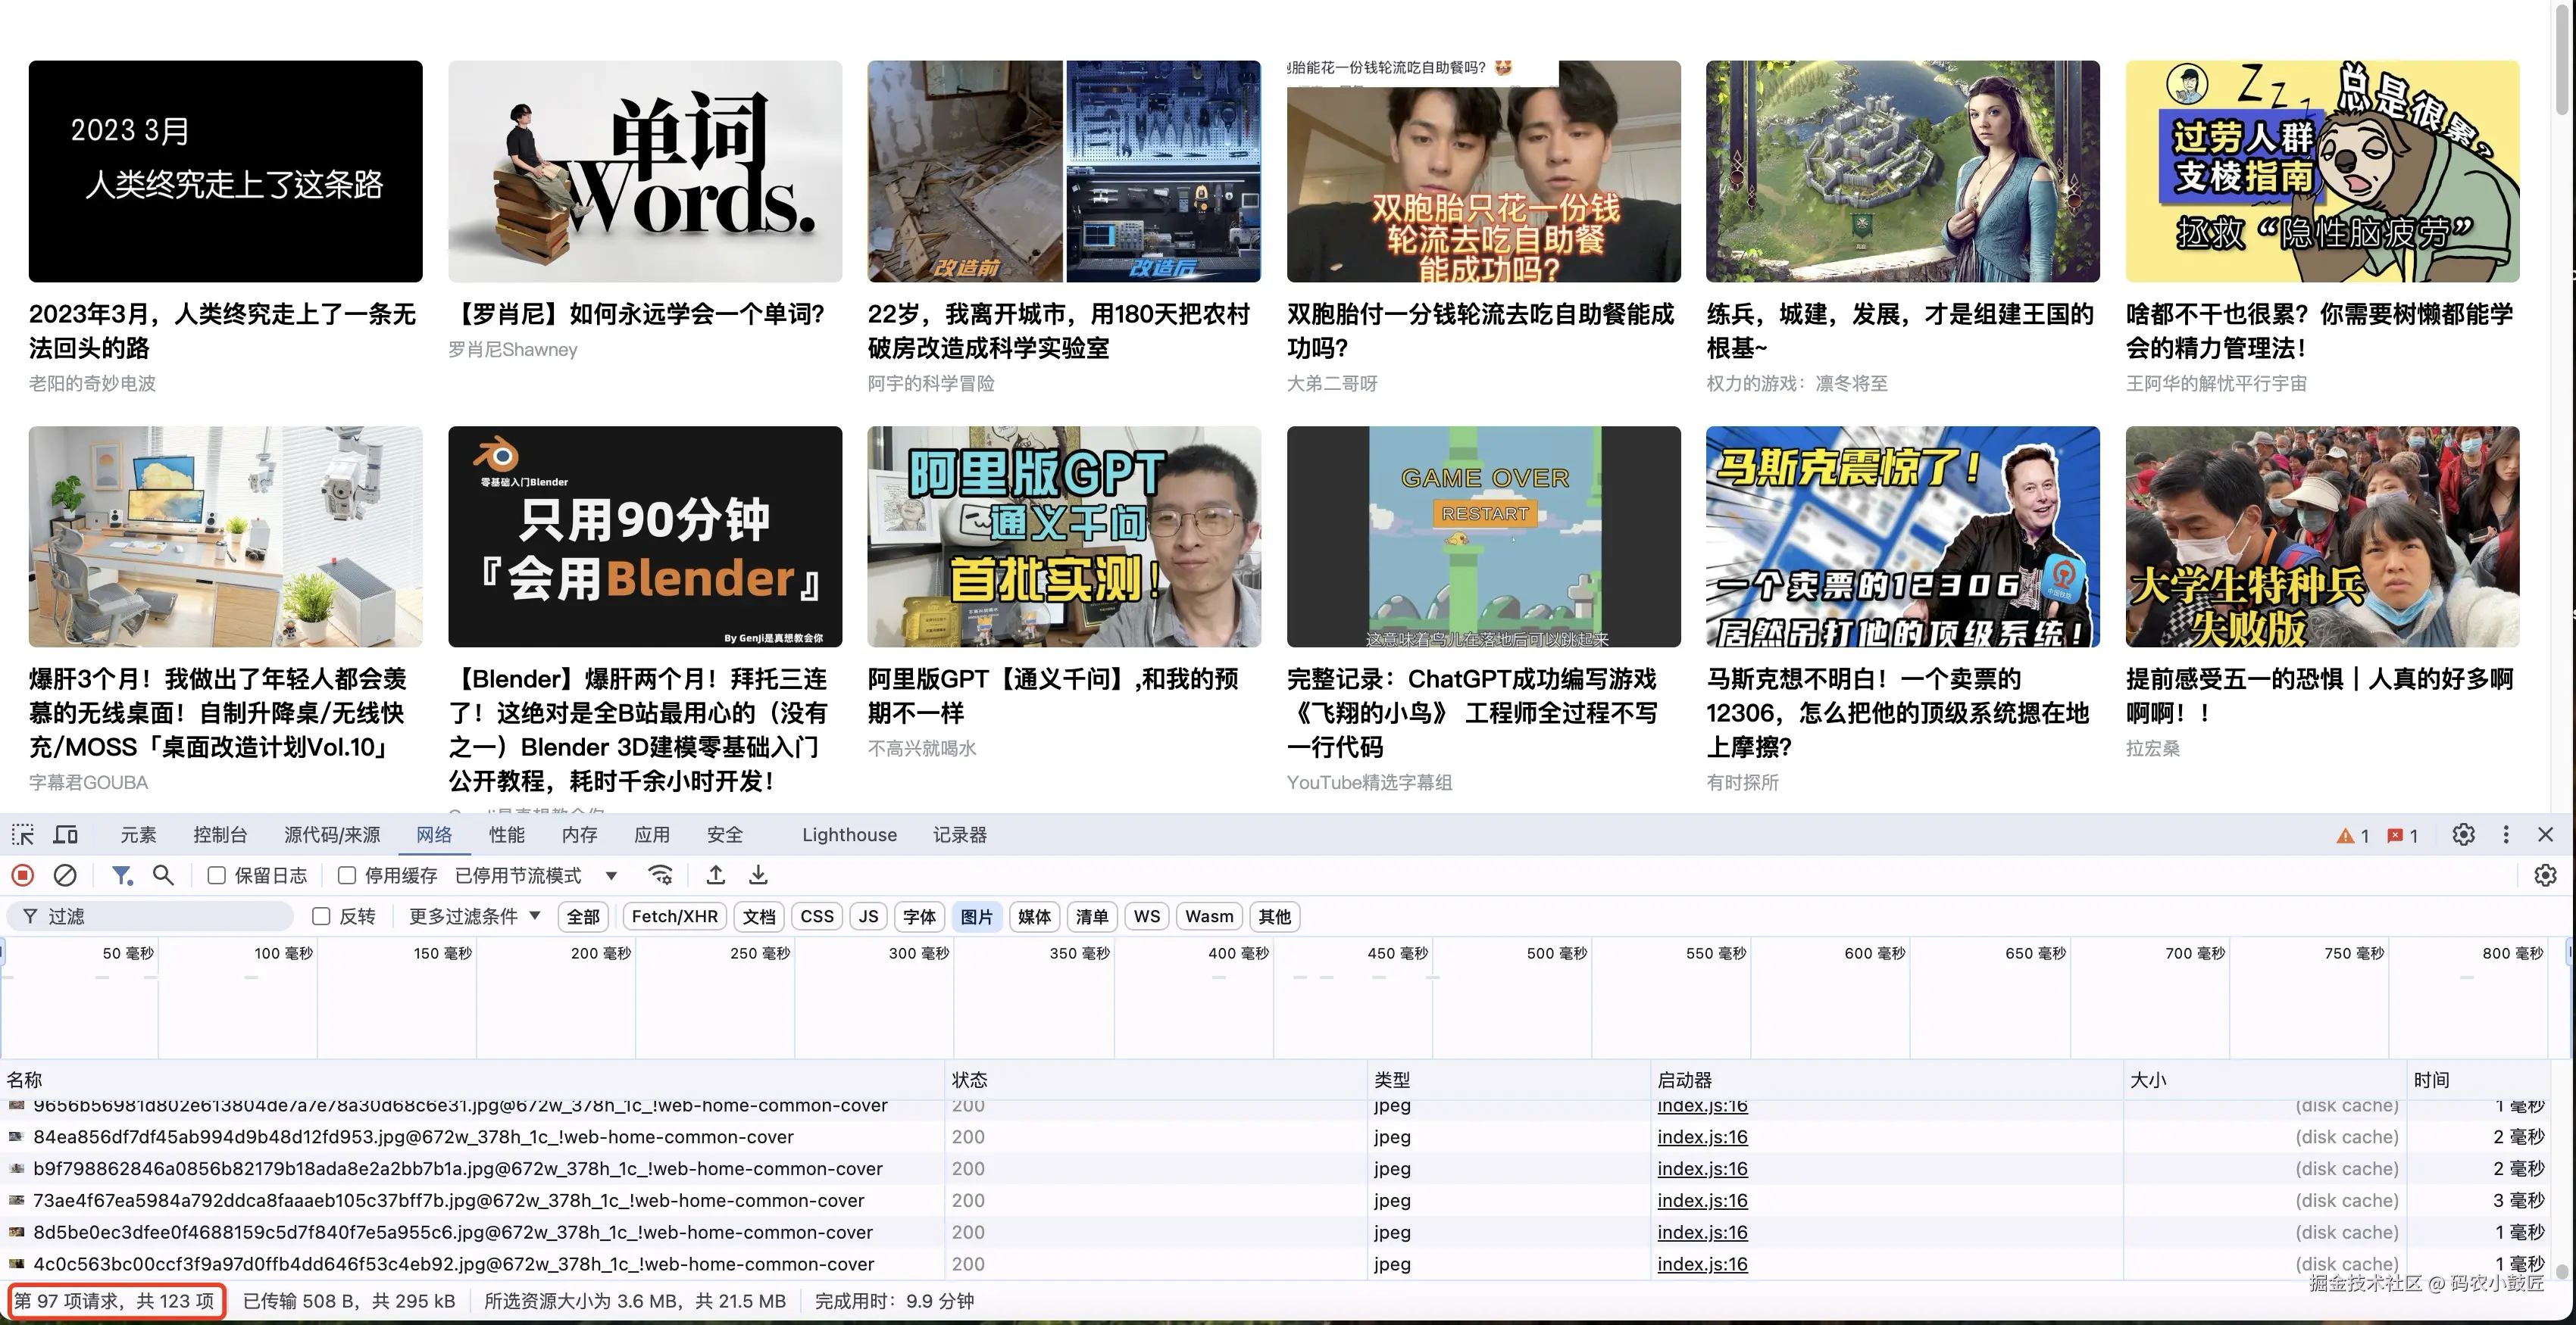The image size is (2576, 1325).
Task: Import HAR file with upload icon
Action: 716,874
